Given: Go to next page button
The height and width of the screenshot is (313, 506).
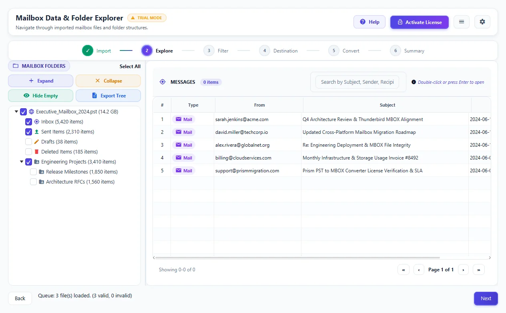Looking at the screenshot, I should [x=463, y=270].
